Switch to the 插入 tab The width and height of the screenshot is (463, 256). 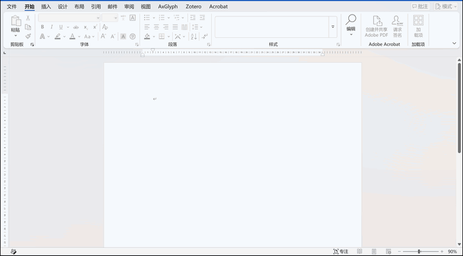pyautogui.click(x=46, y=7)
